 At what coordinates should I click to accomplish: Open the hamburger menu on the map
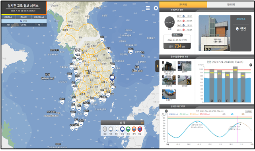(x=148, y=8)
